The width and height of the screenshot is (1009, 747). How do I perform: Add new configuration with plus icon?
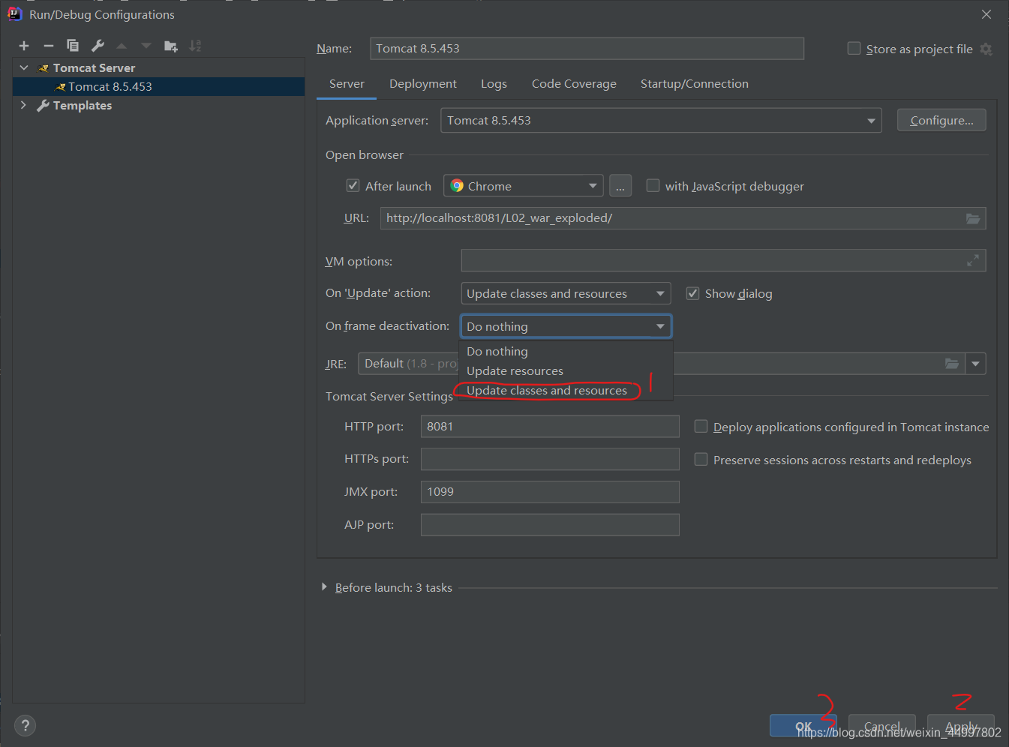pos(24,46)
